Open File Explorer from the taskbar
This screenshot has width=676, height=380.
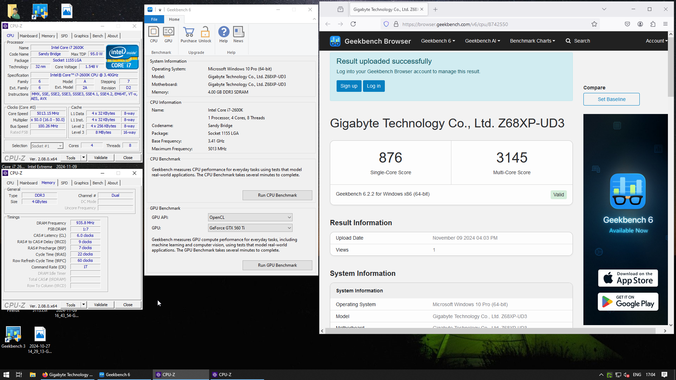point(32,375)
